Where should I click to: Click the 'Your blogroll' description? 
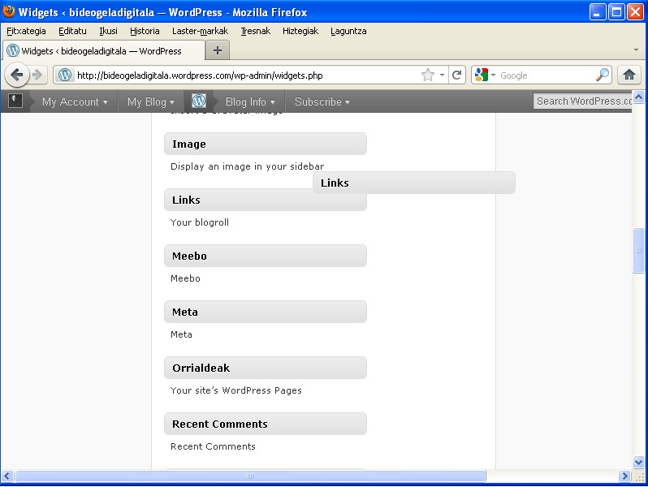200,222
